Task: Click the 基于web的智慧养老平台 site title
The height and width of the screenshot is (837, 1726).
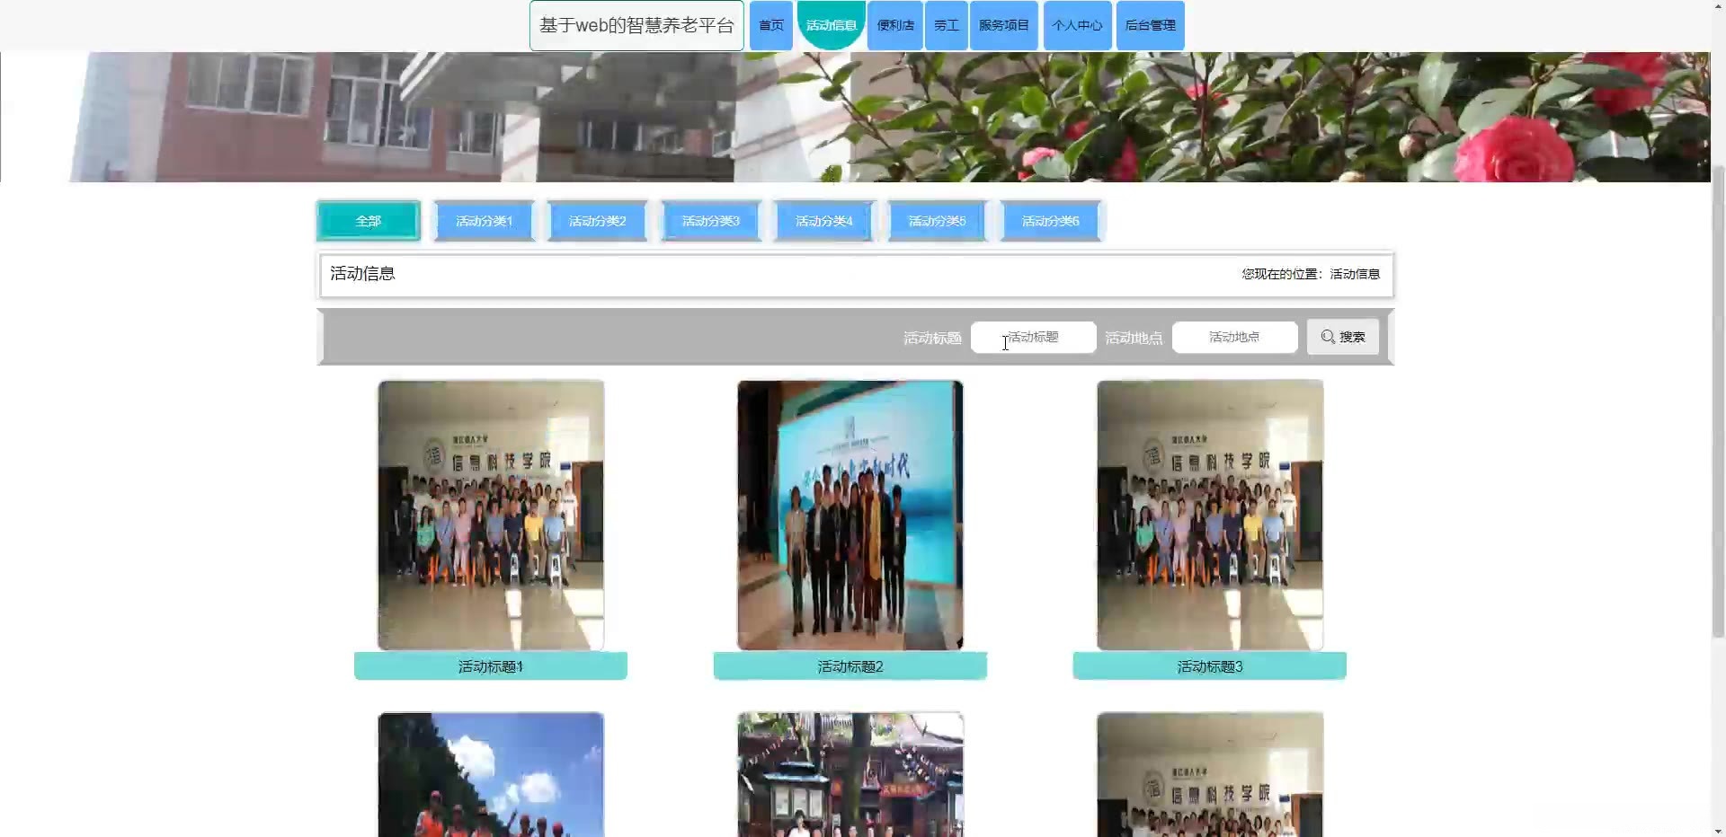Action: click(x=636, y=25)
